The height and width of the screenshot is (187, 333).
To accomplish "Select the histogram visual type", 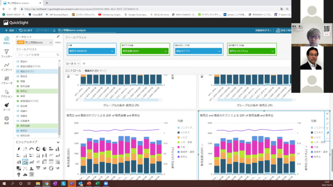I will coord(31,168).
